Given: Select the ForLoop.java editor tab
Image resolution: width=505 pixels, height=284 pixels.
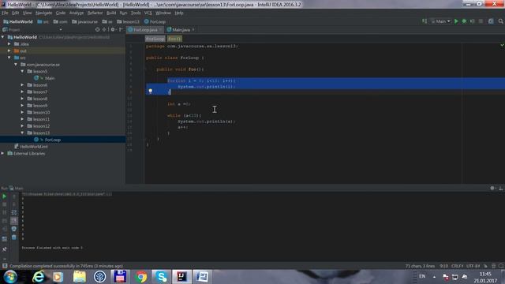Looking at the screenshot, I should (145, 30).
